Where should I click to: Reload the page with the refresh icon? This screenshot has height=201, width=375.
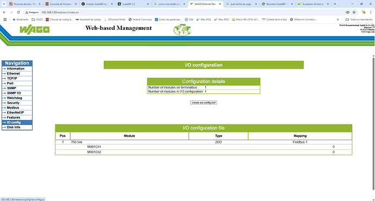coord(18,12)
